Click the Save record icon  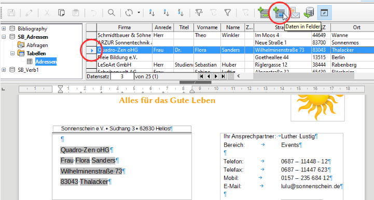11,12
